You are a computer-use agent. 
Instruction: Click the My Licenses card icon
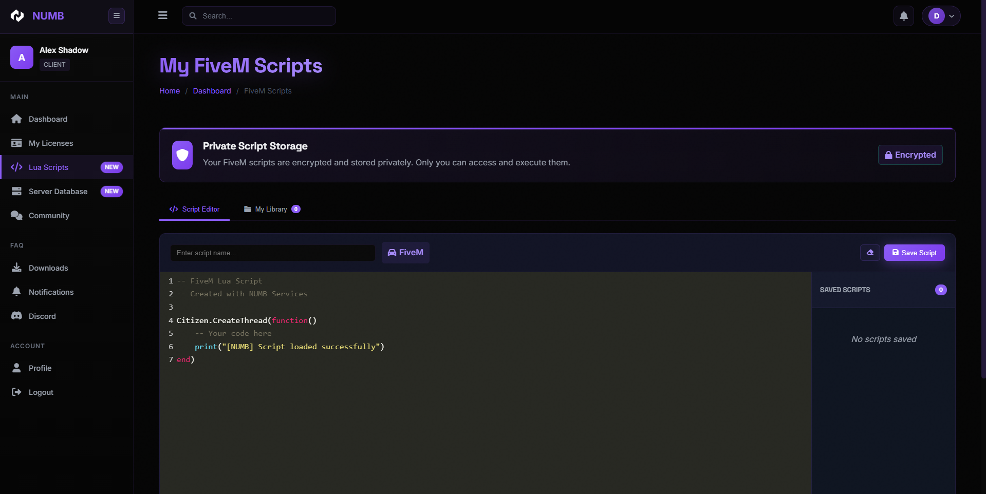click(x=16, y=143)
